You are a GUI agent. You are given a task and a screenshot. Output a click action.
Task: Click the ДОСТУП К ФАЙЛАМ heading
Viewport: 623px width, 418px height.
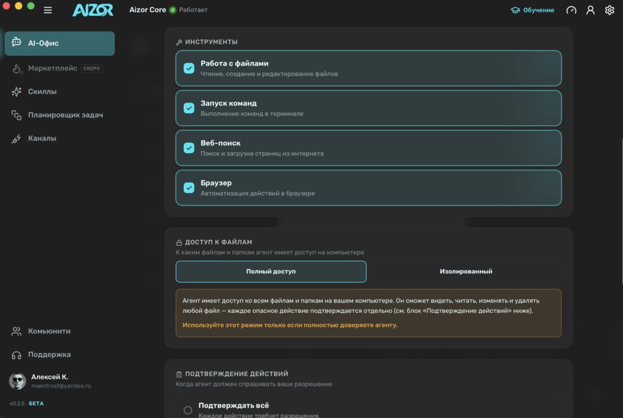[218, 242]
